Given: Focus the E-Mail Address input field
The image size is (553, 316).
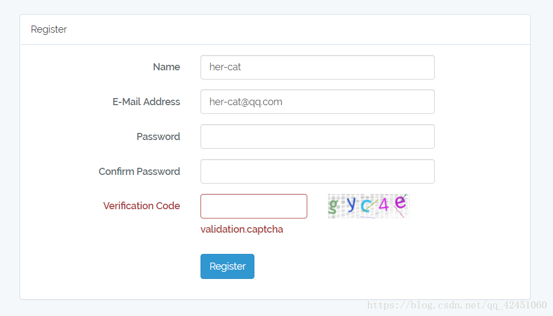Looking at the screenshot, I should [318, 101].
